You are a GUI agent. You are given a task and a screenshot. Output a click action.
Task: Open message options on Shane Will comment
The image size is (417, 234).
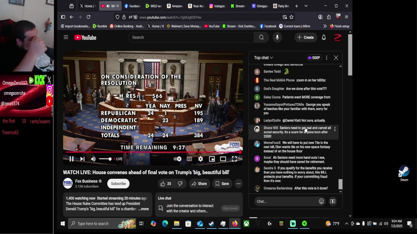click(x=335, y=129)
